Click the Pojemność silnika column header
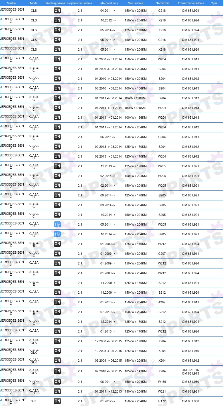Image resolution: width=223 pixels, height=406 pixels. click(80, 3)
